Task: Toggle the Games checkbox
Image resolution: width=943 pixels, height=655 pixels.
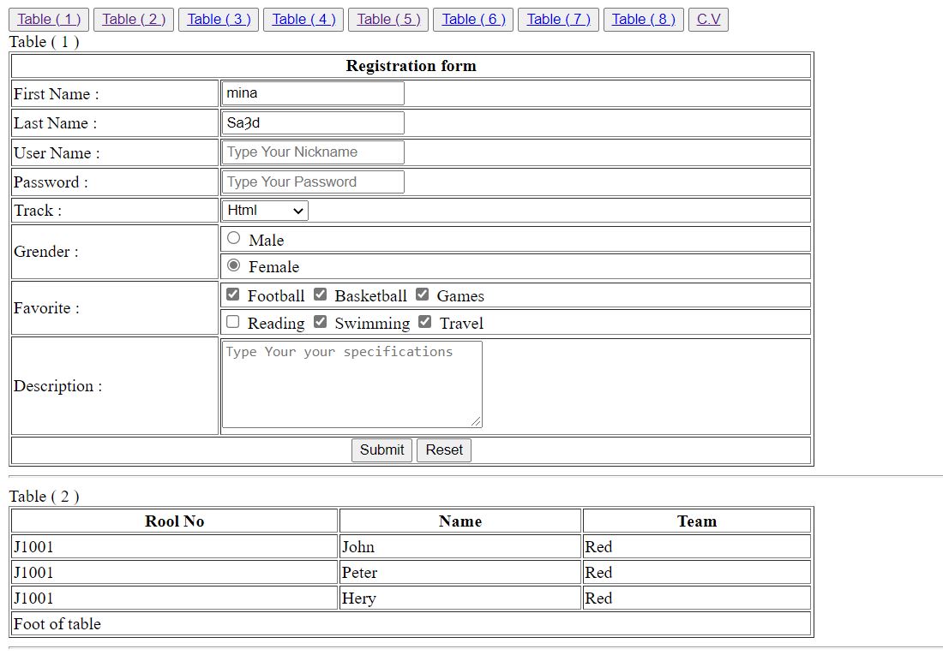Action: pyautogui.click(x=422, y=295)
